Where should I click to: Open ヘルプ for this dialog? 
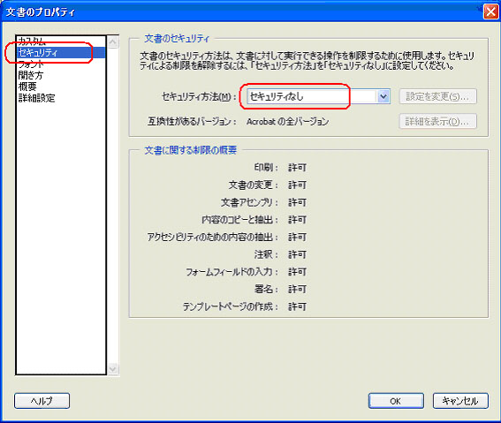click(x=42, y=401)
